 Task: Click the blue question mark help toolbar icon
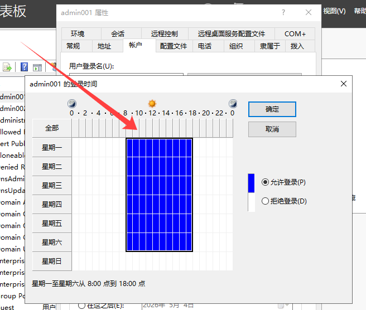click(25, 67)
